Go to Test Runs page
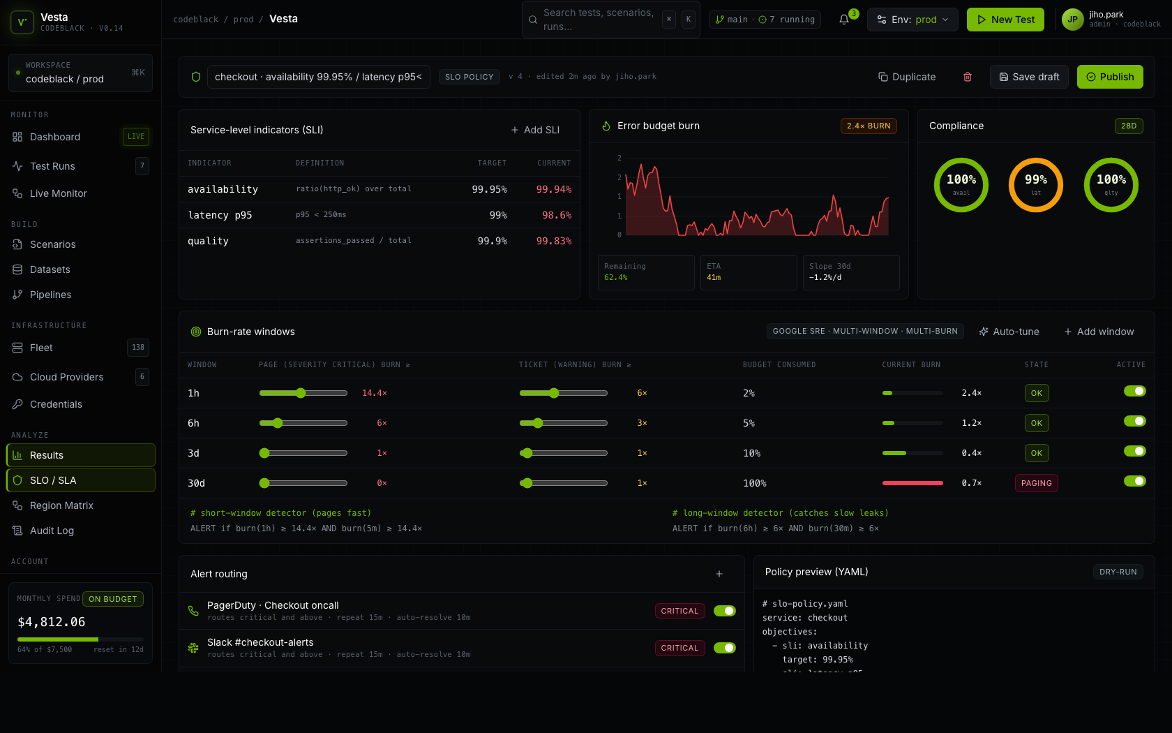 click(52, 166)
